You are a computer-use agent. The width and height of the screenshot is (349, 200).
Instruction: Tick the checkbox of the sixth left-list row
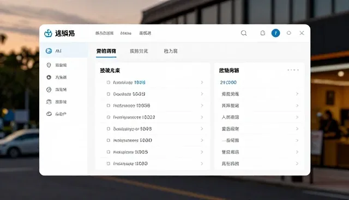(109, 140)
